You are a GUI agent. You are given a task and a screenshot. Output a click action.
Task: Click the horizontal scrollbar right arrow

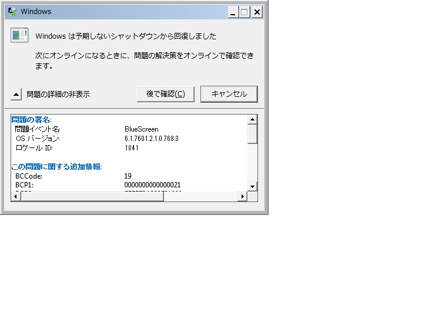242,197
